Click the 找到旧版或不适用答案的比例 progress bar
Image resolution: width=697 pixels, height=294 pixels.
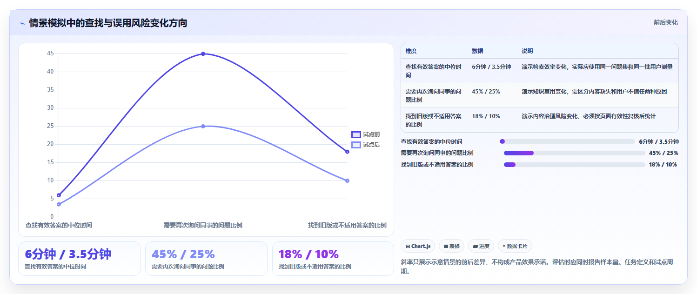[x=575, y=165]
